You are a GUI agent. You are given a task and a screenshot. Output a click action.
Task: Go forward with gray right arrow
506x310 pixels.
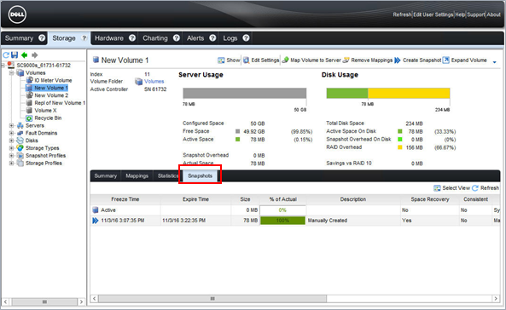[x=34, y=55]
